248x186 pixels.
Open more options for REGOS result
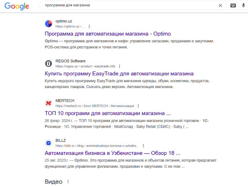(120, 66)
